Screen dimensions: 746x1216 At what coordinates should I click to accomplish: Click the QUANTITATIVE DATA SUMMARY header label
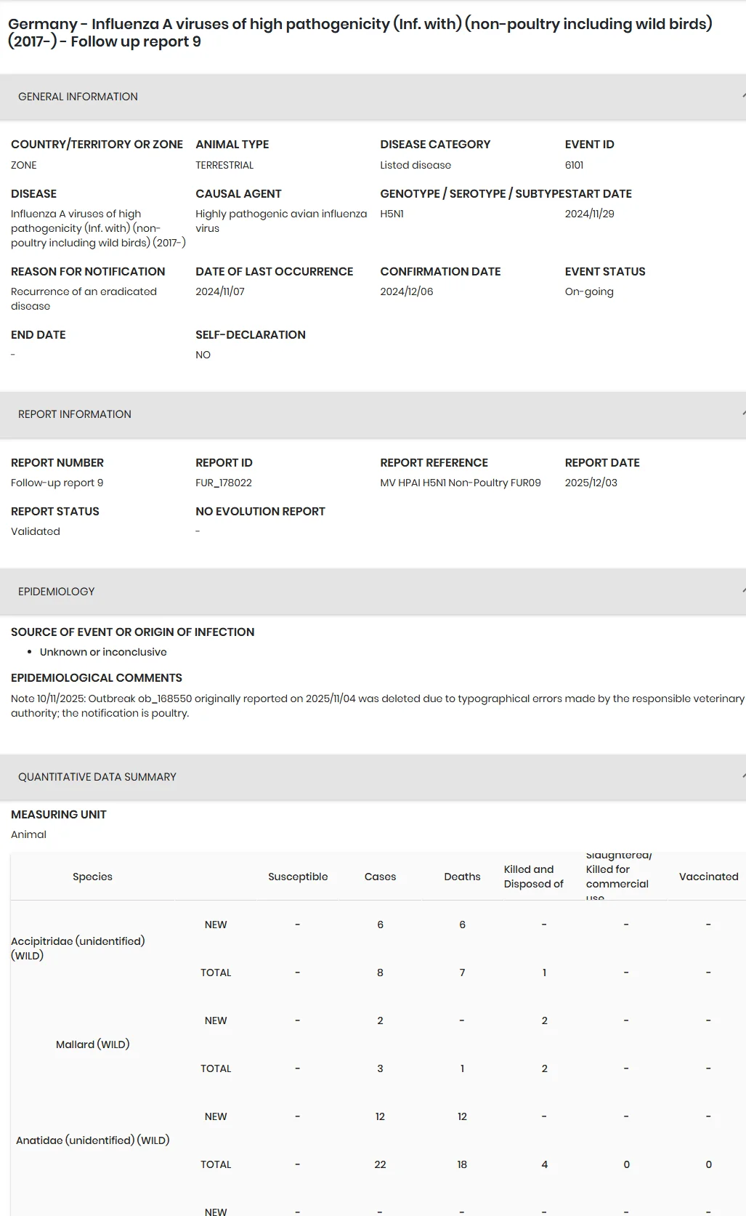(x=97, y=777)
